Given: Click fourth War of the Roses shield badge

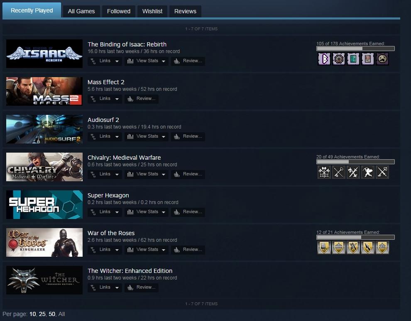Looking at the screenshot, I should tap(368, 248).
